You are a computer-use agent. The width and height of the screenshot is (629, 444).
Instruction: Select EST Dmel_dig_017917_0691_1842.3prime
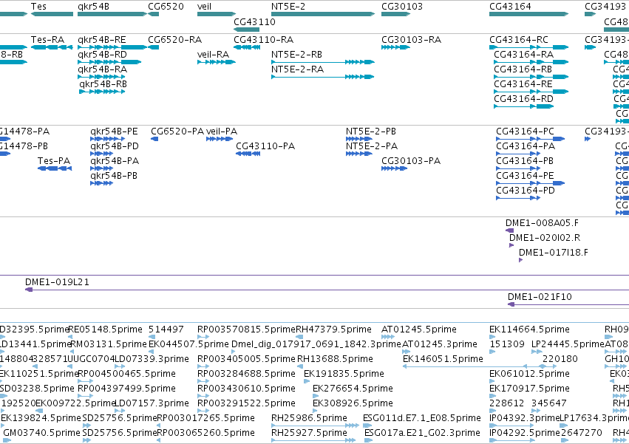coord(316,344)
